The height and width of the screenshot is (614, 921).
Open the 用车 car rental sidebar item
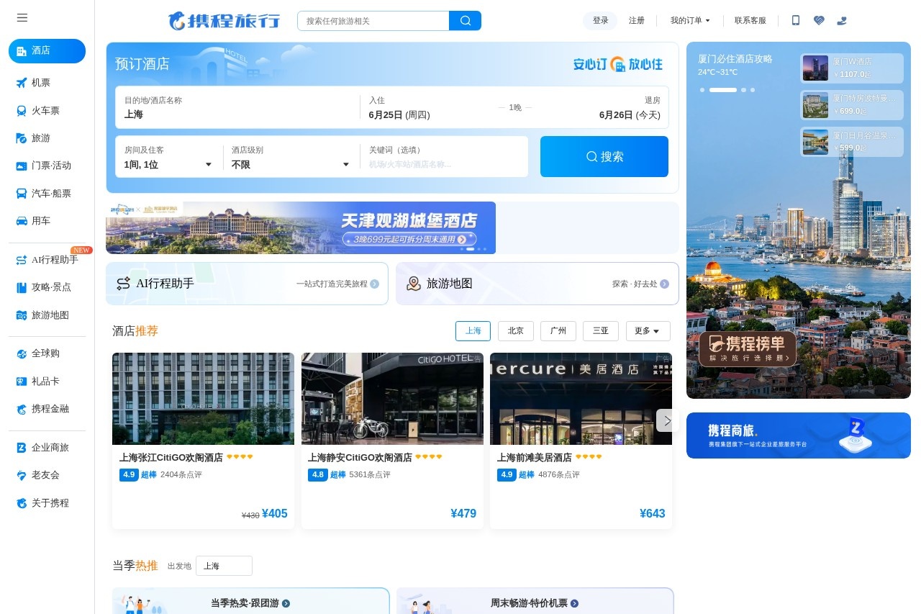47,221
